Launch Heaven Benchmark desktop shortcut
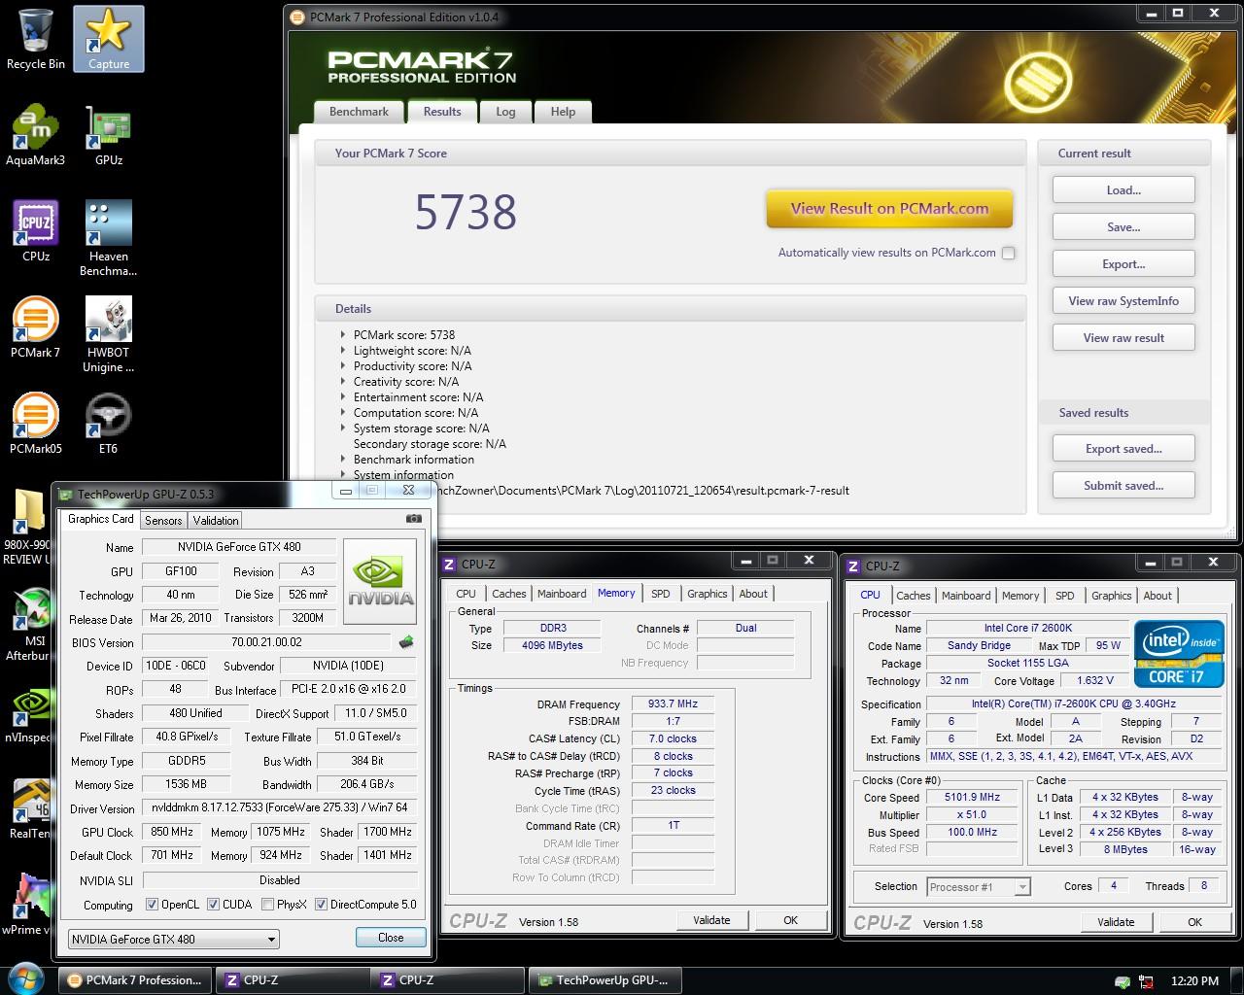The height and width of the screenshot is (995, 1244). [x=109, y=238]
